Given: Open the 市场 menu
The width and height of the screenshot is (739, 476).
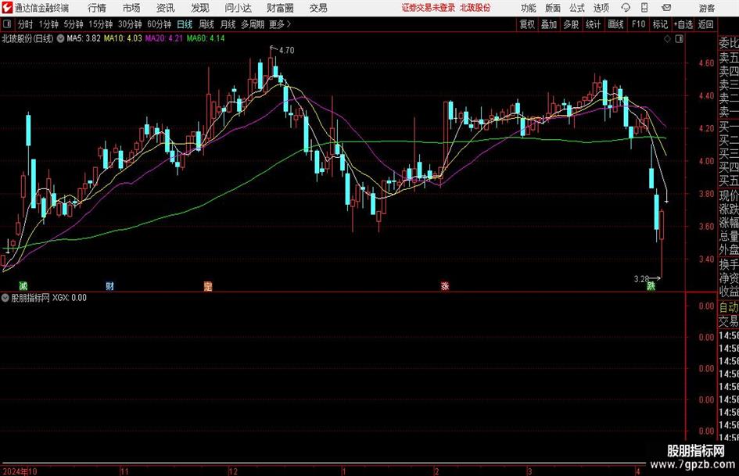Looking at the screenshot, I should tap(131, 8).
